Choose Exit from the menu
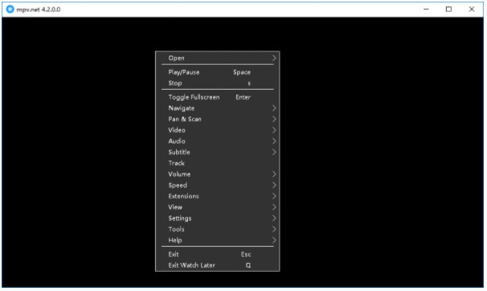 coord(218,254)
